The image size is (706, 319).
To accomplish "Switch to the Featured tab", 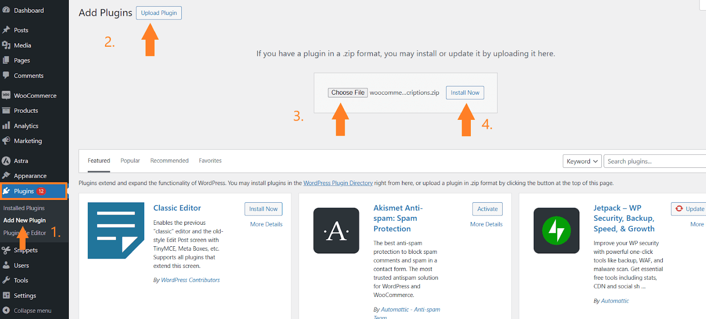I will (99, 161).
